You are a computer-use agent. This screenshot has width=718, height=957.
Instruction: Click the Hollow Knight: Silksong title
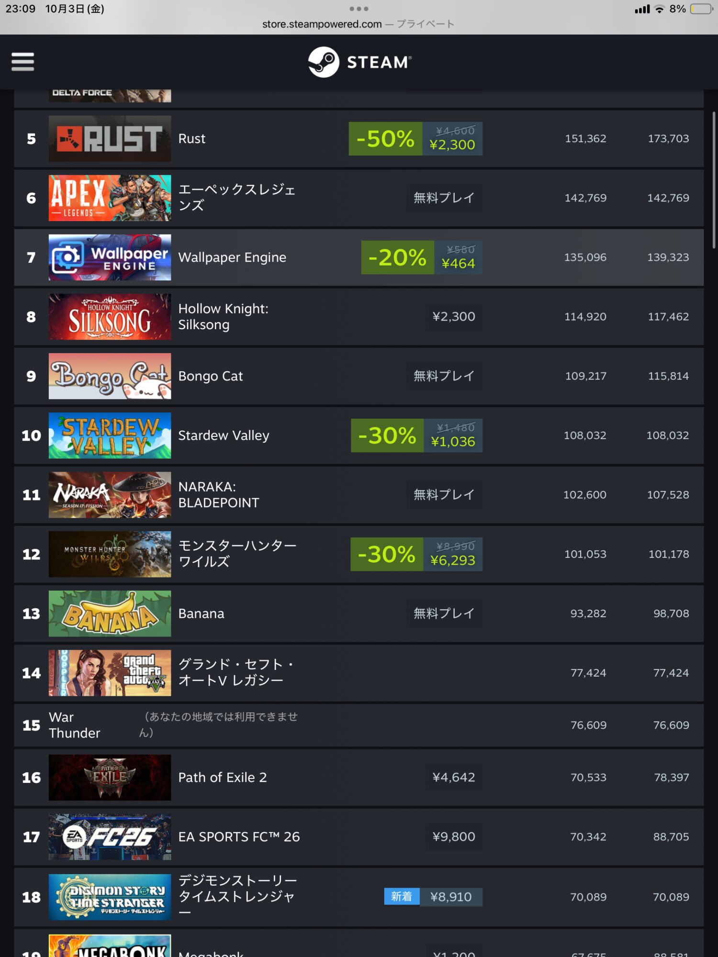223,317
